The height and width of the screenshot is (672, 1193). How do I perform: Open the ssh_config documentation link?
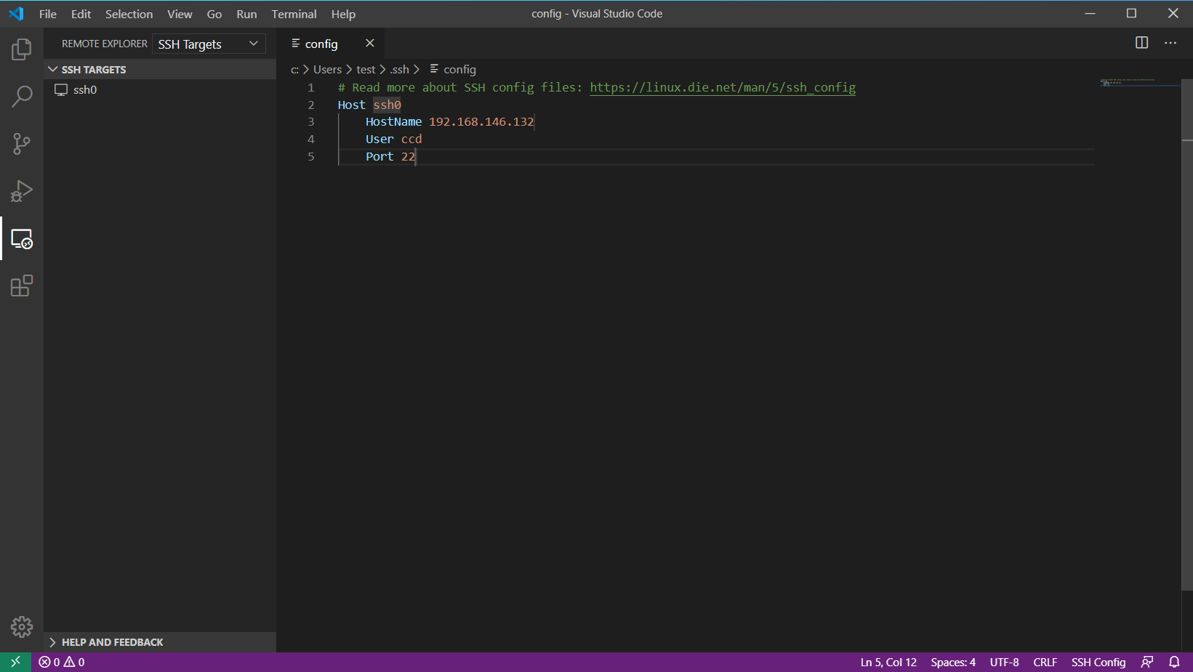(x=722, y=87)
